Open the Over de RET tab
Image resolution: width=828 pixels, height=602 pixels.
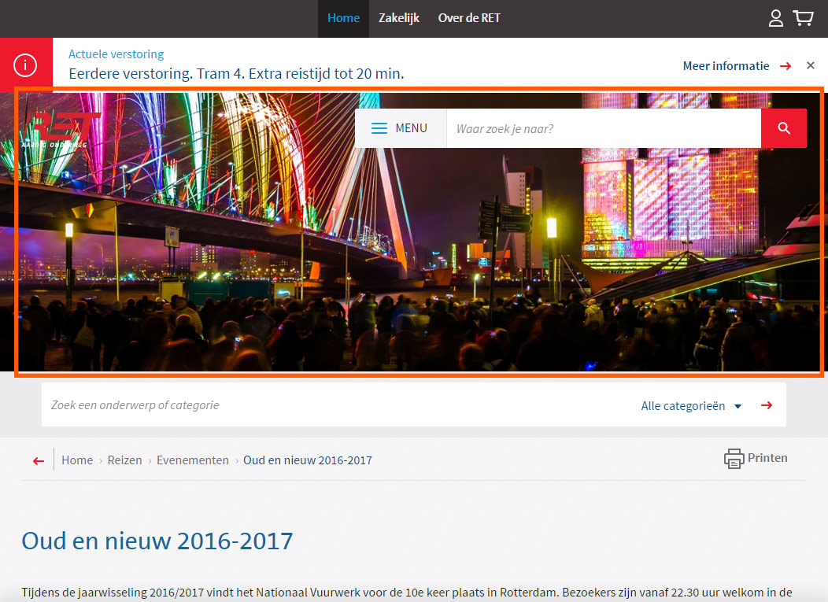click(469, 18)
